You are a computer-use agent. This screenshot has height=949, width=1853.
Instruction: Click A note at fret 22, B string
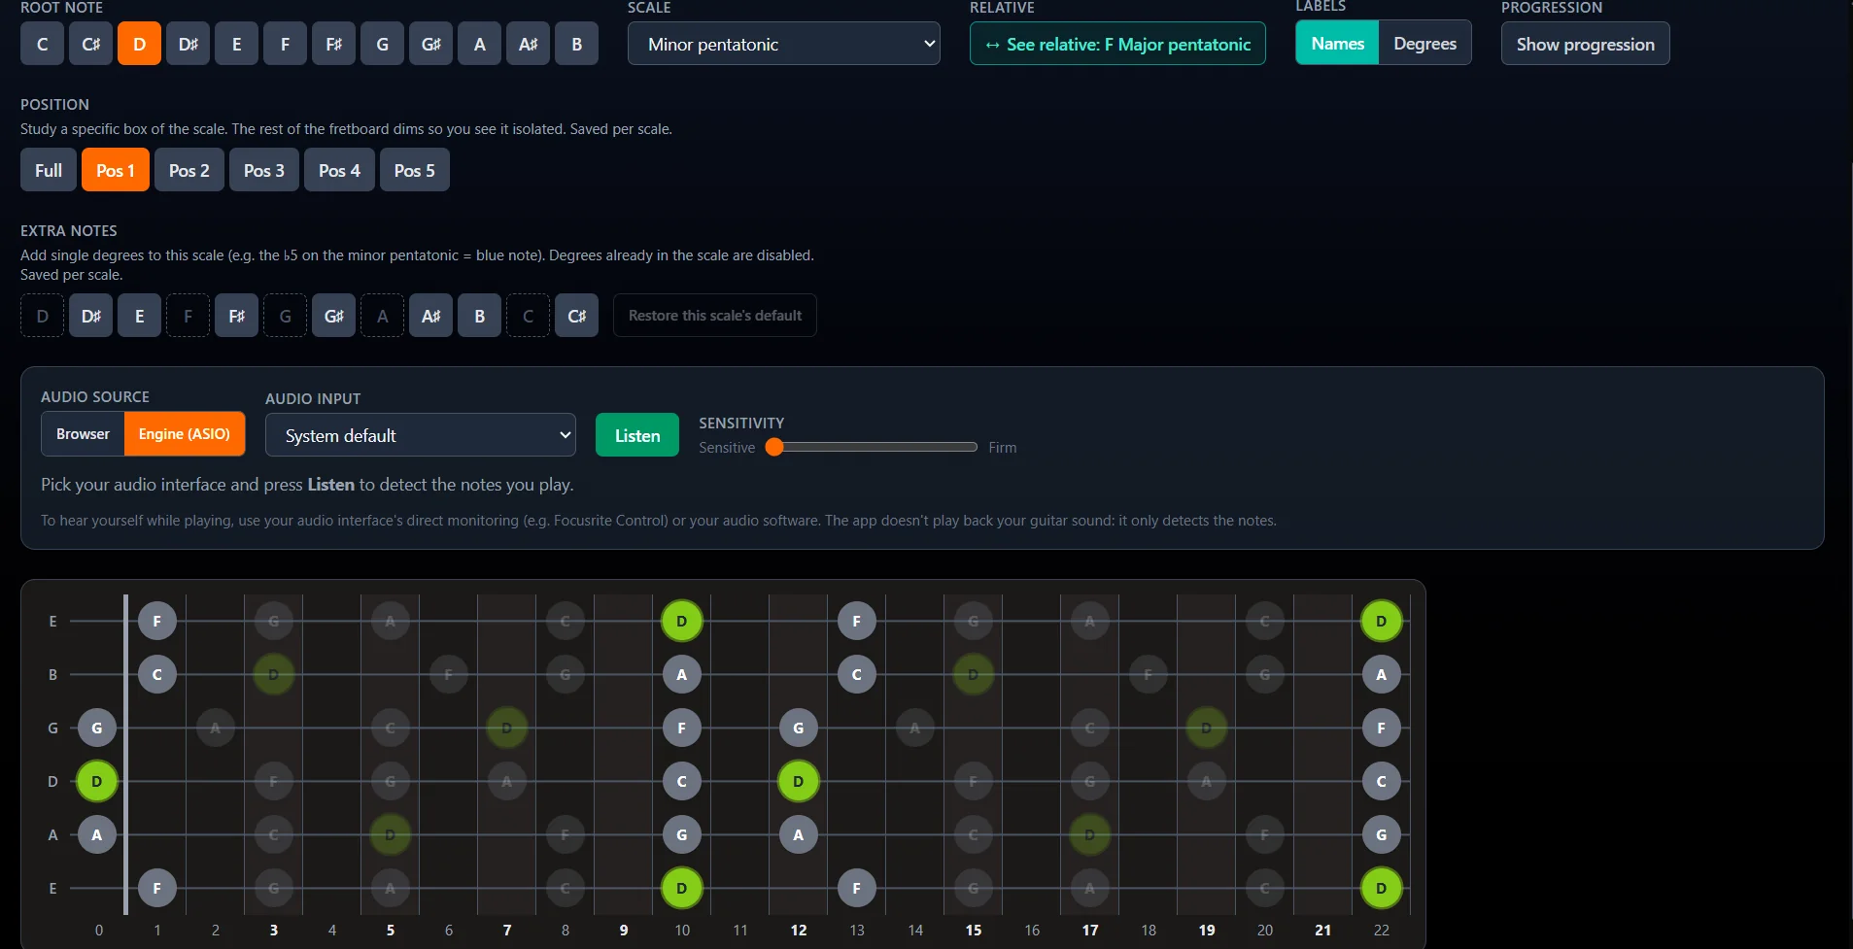point(1381,674)
